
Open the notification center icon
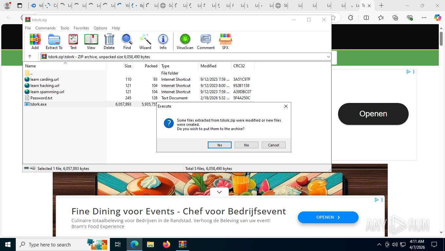click(434, 244)
